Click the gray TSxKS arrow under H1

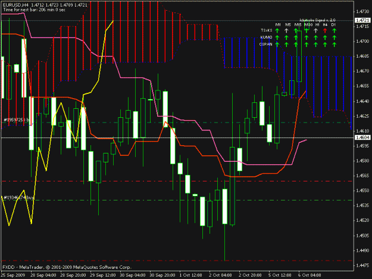click(x=315, y=30)
